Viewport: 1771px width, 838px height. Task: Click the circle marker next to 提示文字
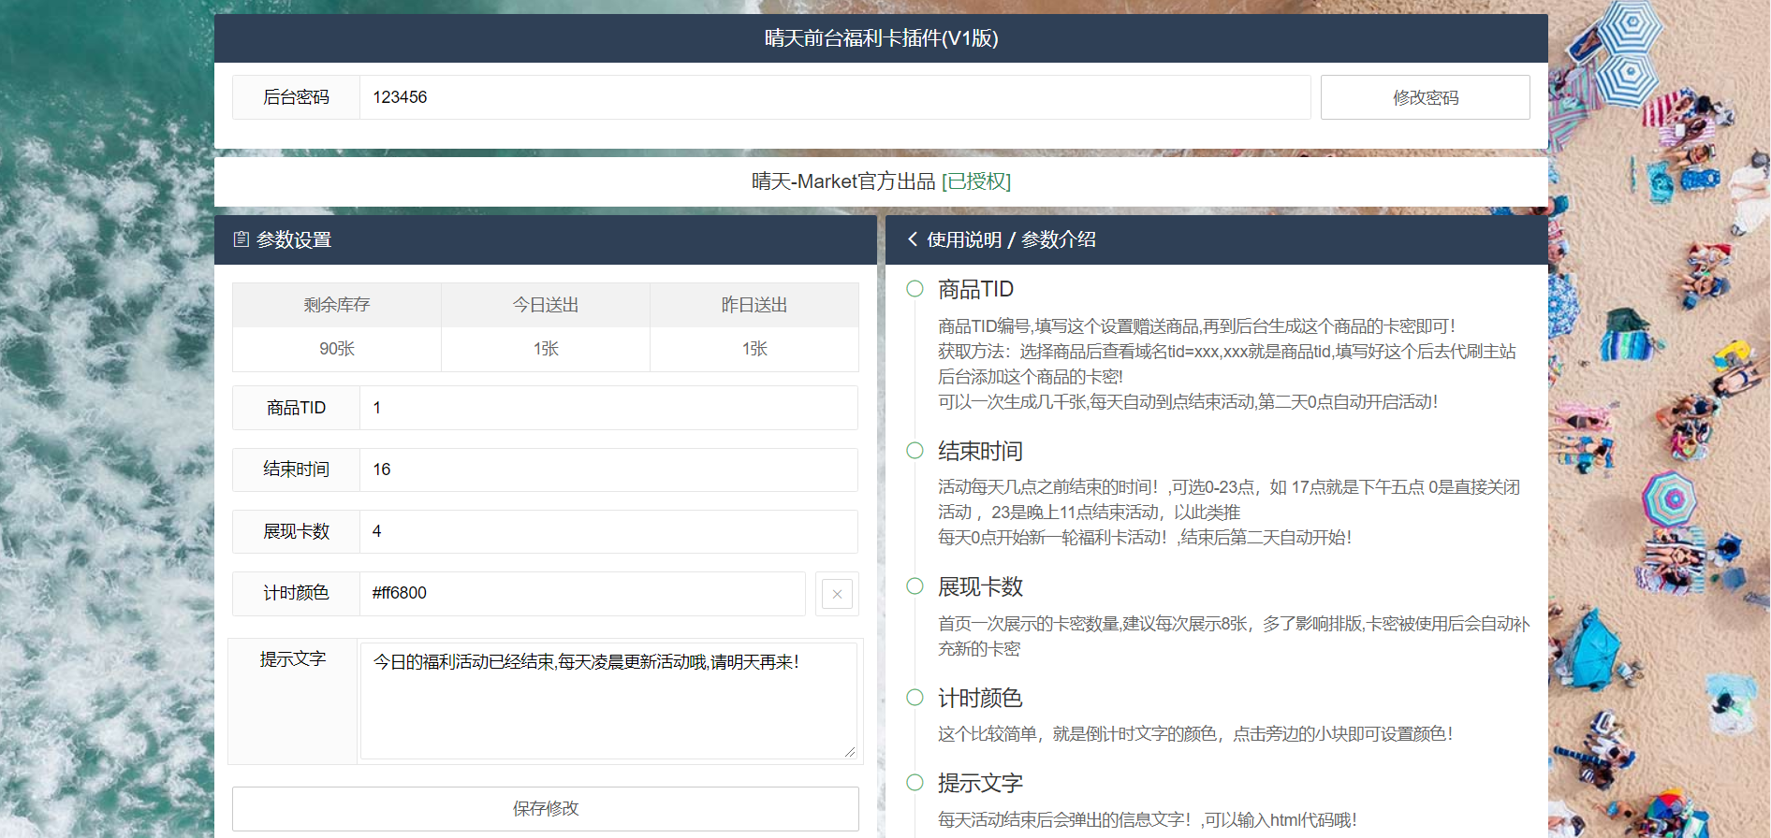coord(915,782)
